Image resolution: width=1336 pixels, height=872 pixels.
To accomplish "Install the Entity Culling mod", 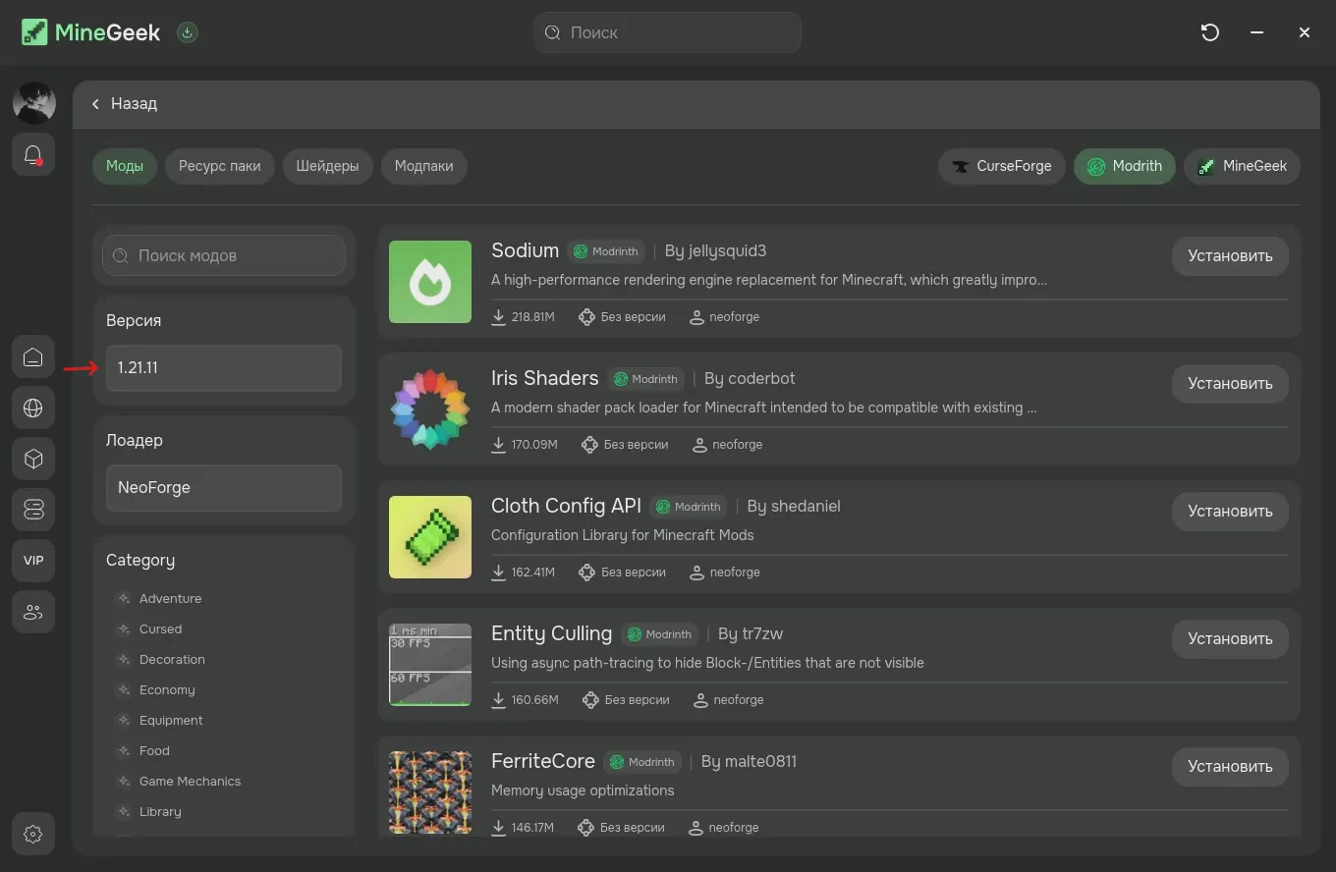I will (x=1230, y=639).
